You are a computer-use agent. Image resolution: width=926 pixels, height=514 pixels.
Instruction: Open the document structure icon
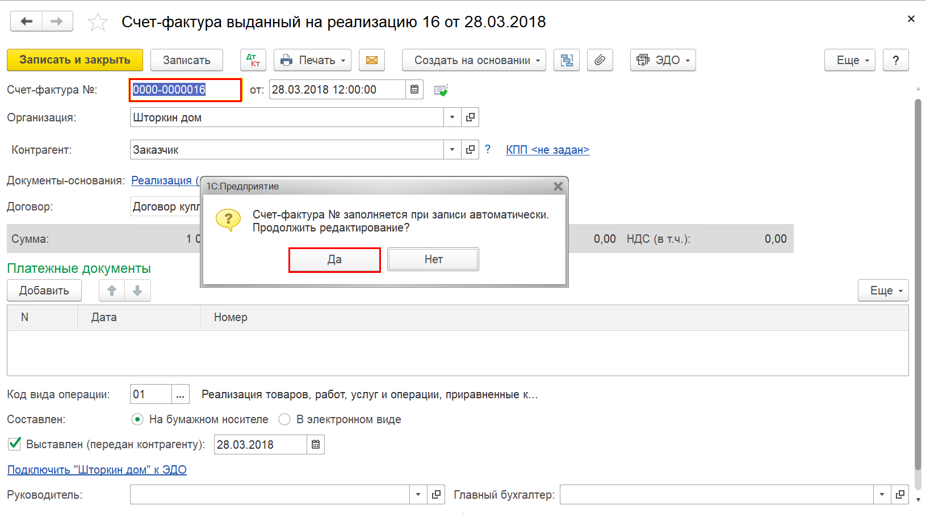click(x=567, y=60)
